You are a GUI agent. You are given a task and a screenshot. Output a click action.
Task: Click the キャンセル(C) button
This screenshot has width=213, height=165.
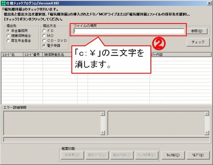pos(173,155)
